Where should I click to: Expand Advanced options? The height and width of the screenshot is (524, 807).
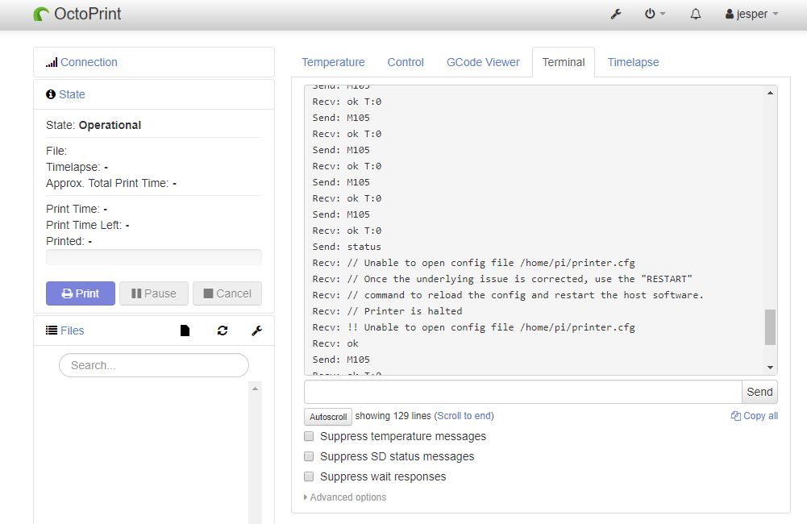pyautogui.click(x=345, y=497)
